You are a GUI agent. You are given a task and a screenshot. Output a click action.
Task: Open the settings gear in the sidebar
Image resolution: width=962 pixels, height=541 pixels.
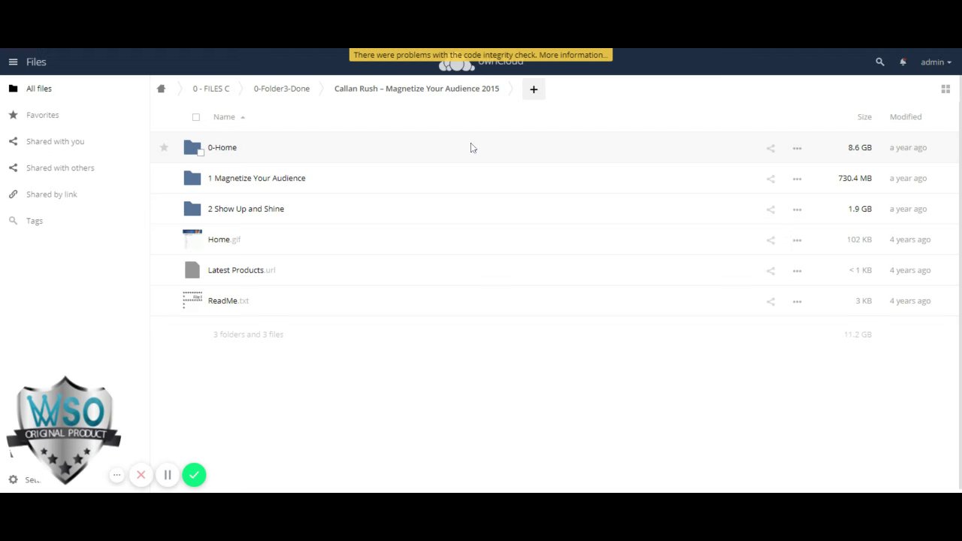tap(13, 479)
